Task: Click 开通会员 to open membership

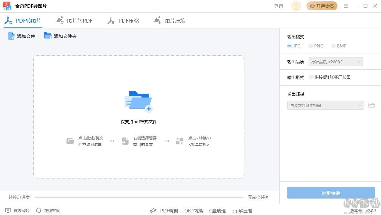Action: tap(322, 6)
